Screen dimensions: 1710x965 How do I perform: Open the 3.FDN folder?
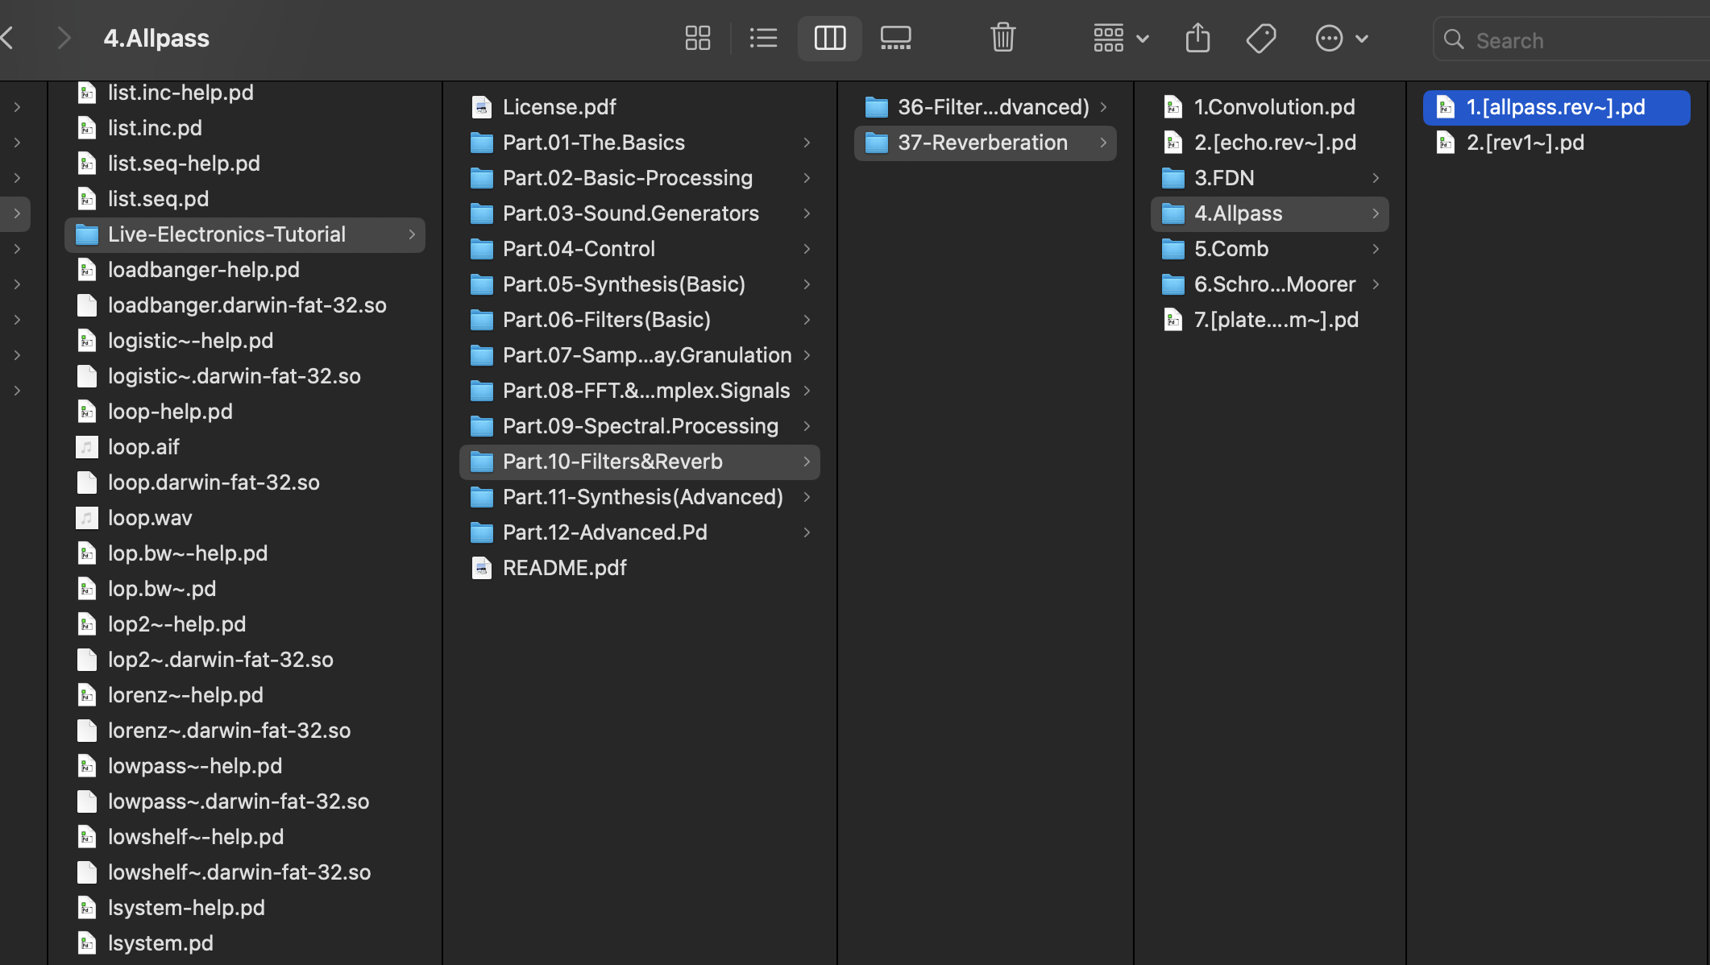coord(1224,177)
